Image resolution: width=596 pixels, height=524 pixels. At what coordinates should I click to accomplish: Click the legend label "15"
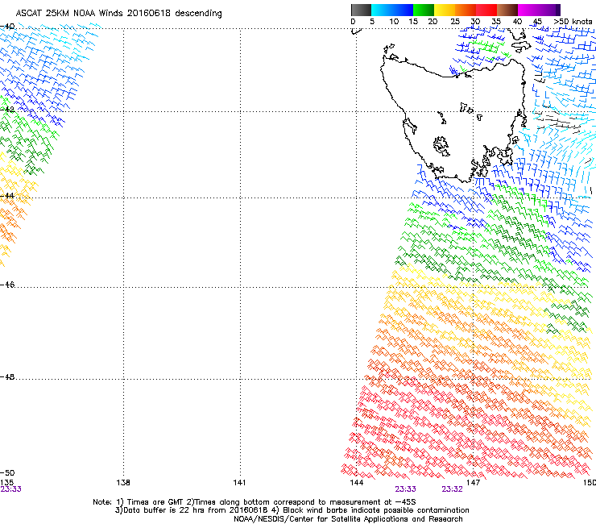(x=413, y=22)
